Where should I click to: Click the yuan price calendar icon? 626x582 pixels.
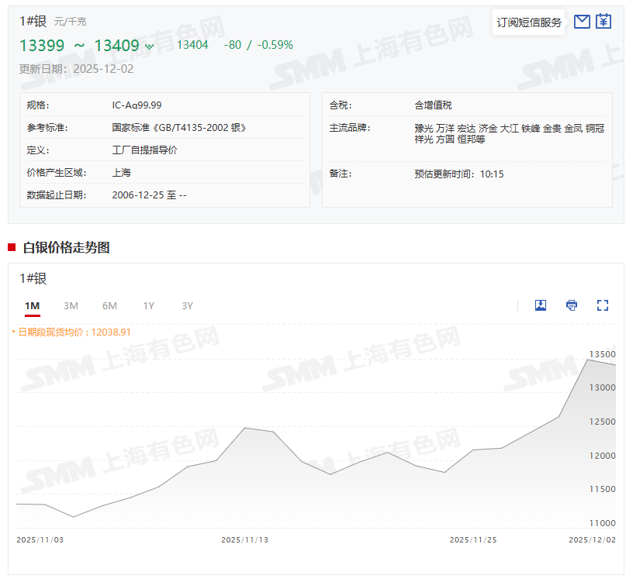tap(604, 22)
